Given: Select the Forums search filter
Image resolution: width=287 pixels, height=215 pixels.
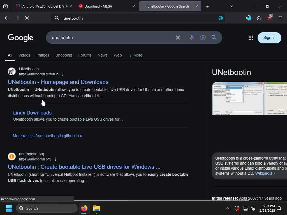Looking at the screenshot, I should point(85,55).
